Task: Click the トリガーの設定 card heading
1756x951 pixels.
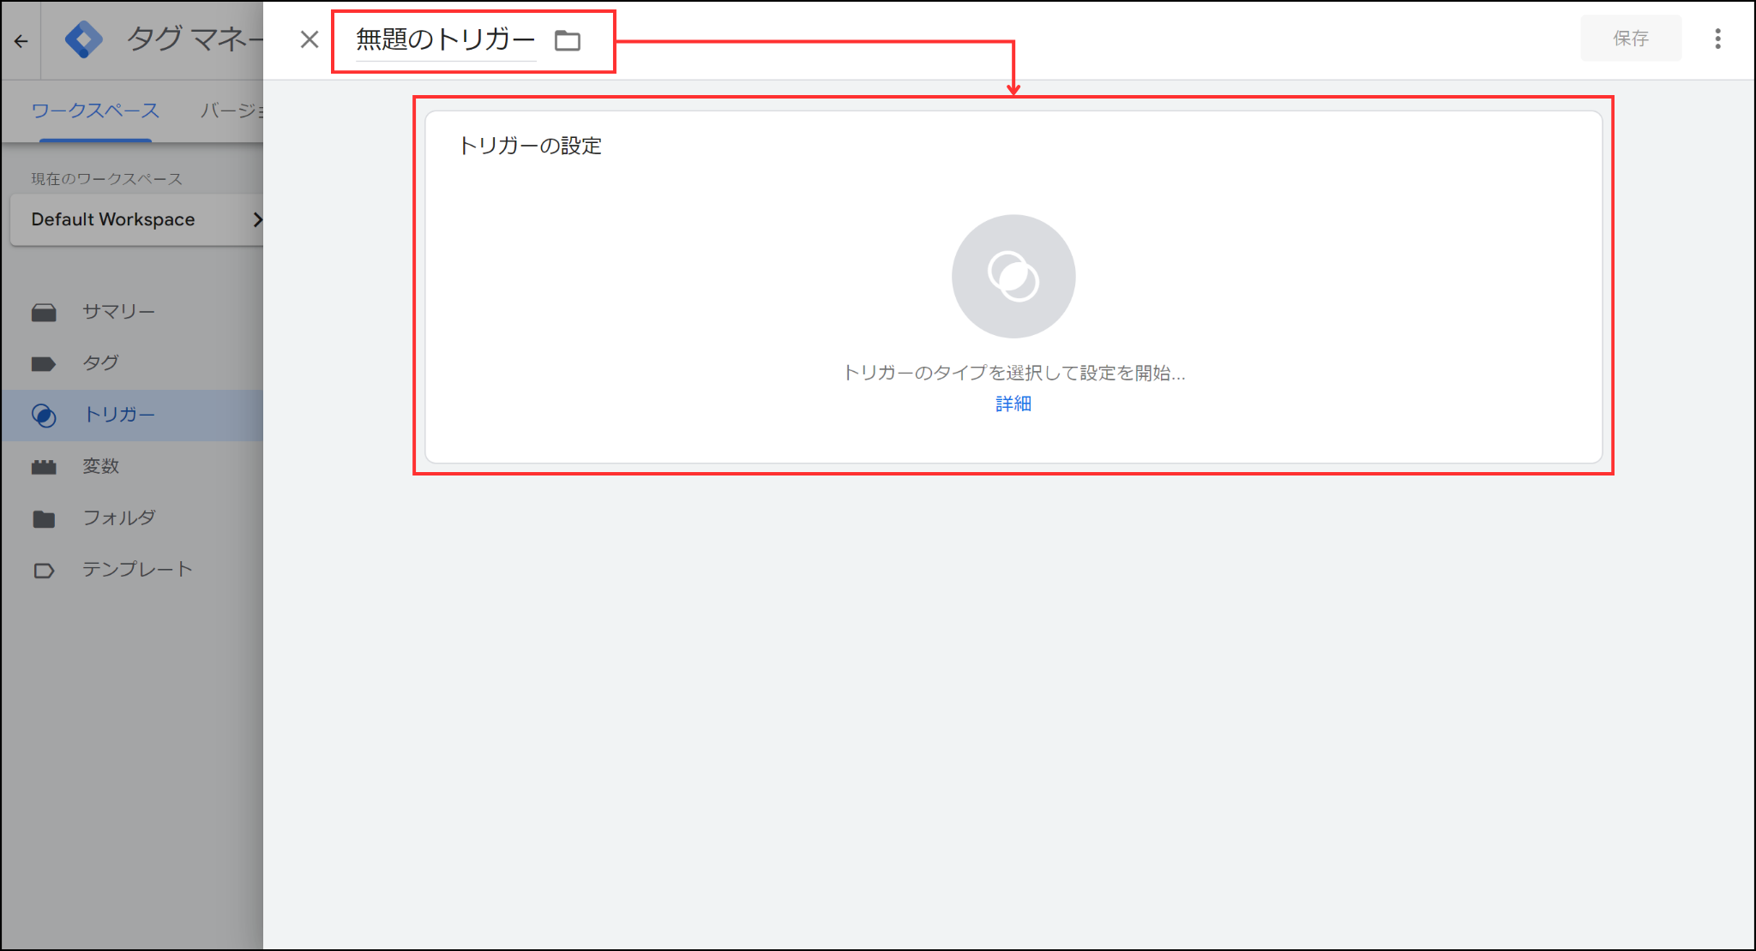Action: [531, 146]
